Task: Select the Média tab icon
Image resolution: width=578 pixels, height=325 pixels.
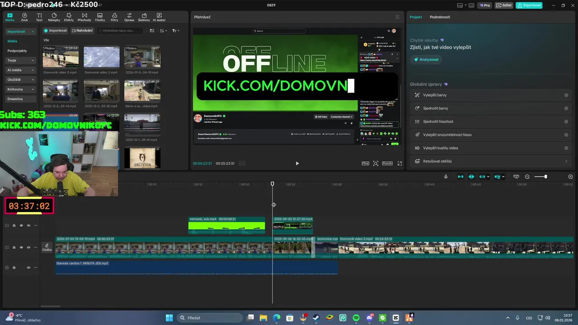Action: coord(9,17)
